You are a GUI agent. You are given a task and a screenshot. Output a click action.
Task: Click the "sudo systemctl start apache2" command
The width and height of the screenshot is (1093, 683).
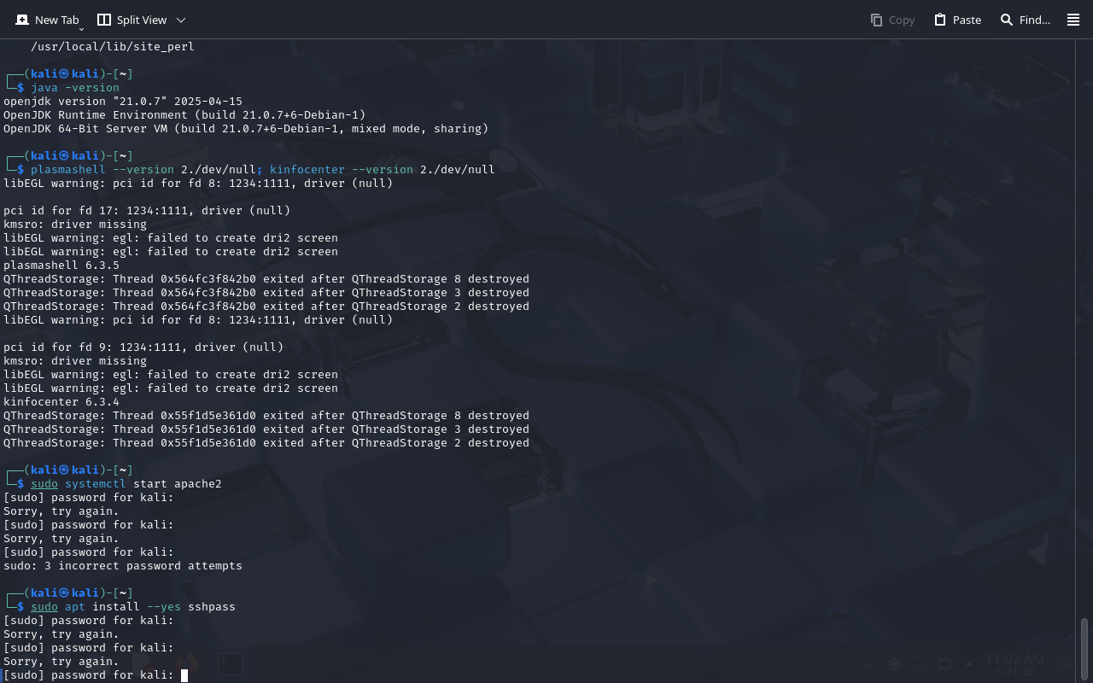click(x=126, y=484)
